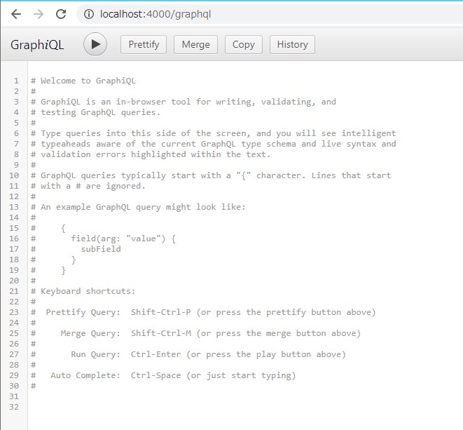Click the line starting "# typeaheads aware of the current"
This screenshot has width=463, height=430.
[x=213, y=144]
